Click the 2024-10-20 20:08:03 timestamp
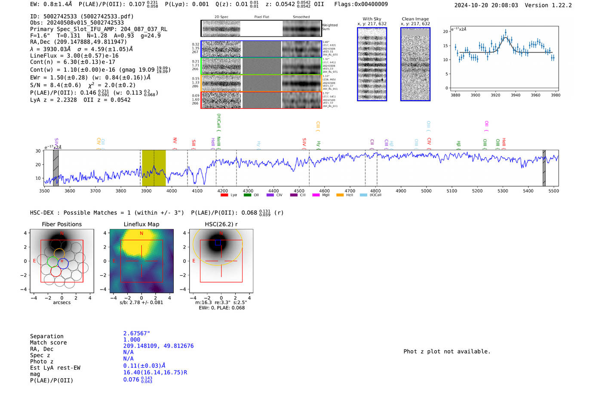The image size is (602, 410). click(x=486, y=5)
